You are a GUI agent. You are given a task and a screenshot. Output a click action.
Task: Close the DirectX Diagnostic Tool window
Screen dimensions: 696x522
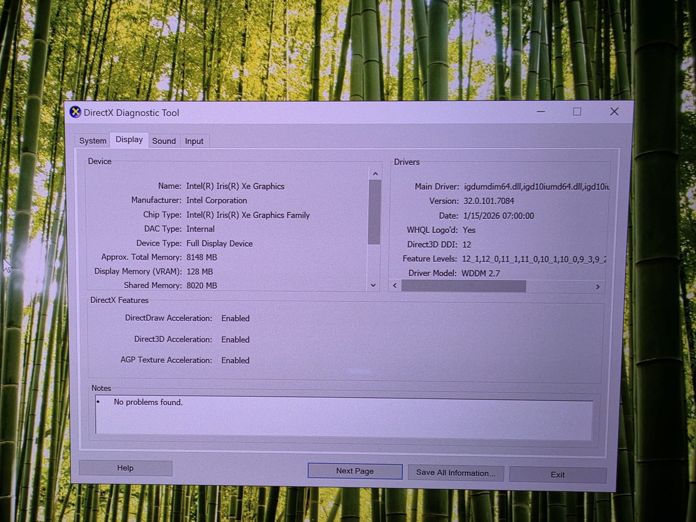614,112
